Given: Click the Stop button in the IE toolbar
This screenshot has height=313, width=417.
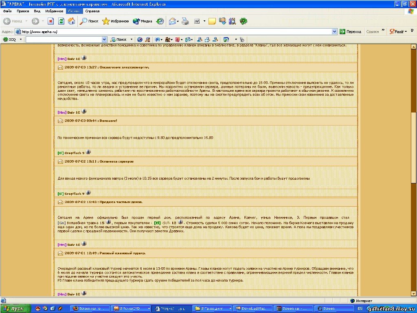Looking at the screenshot, I should 51,21.
